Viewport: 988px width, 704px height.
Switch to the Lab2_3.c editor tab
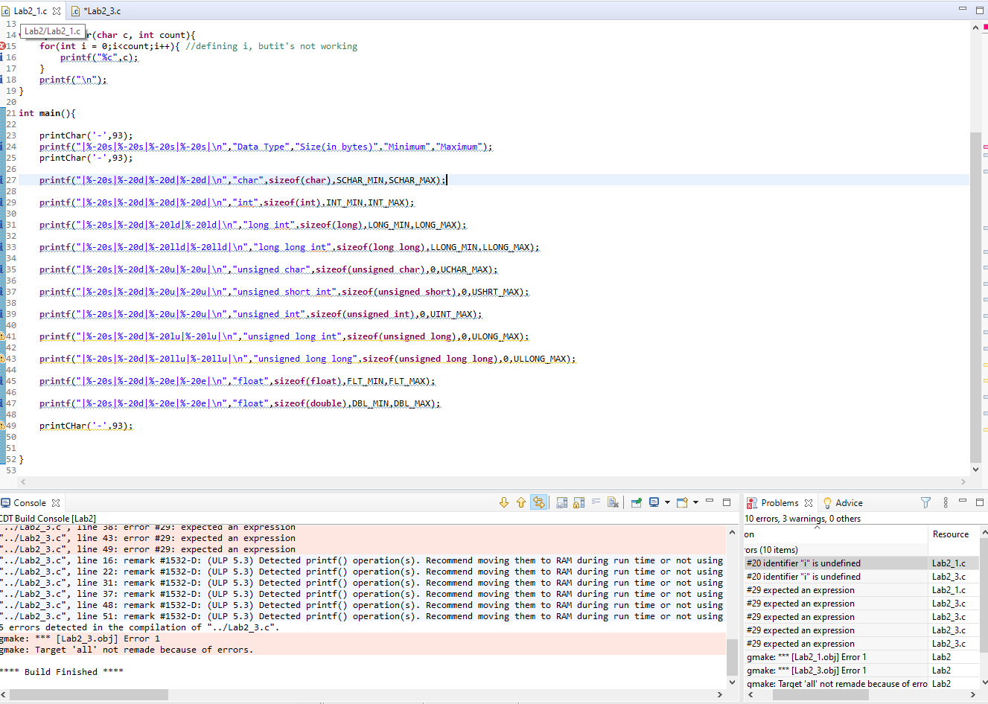pos(101,10)
